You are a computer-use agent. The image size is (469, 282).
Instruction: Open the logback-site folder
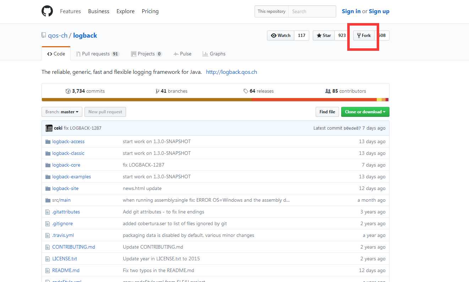click(65, 189)
